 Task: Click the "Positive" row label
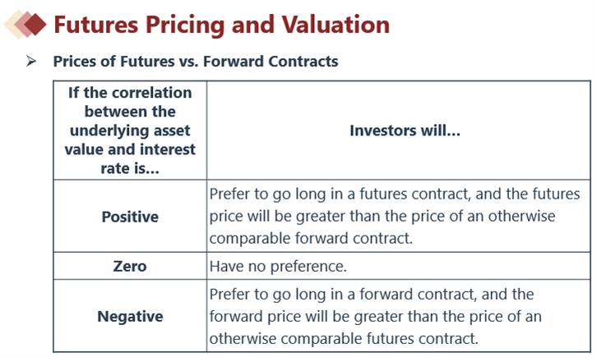(x=130, y=217)
